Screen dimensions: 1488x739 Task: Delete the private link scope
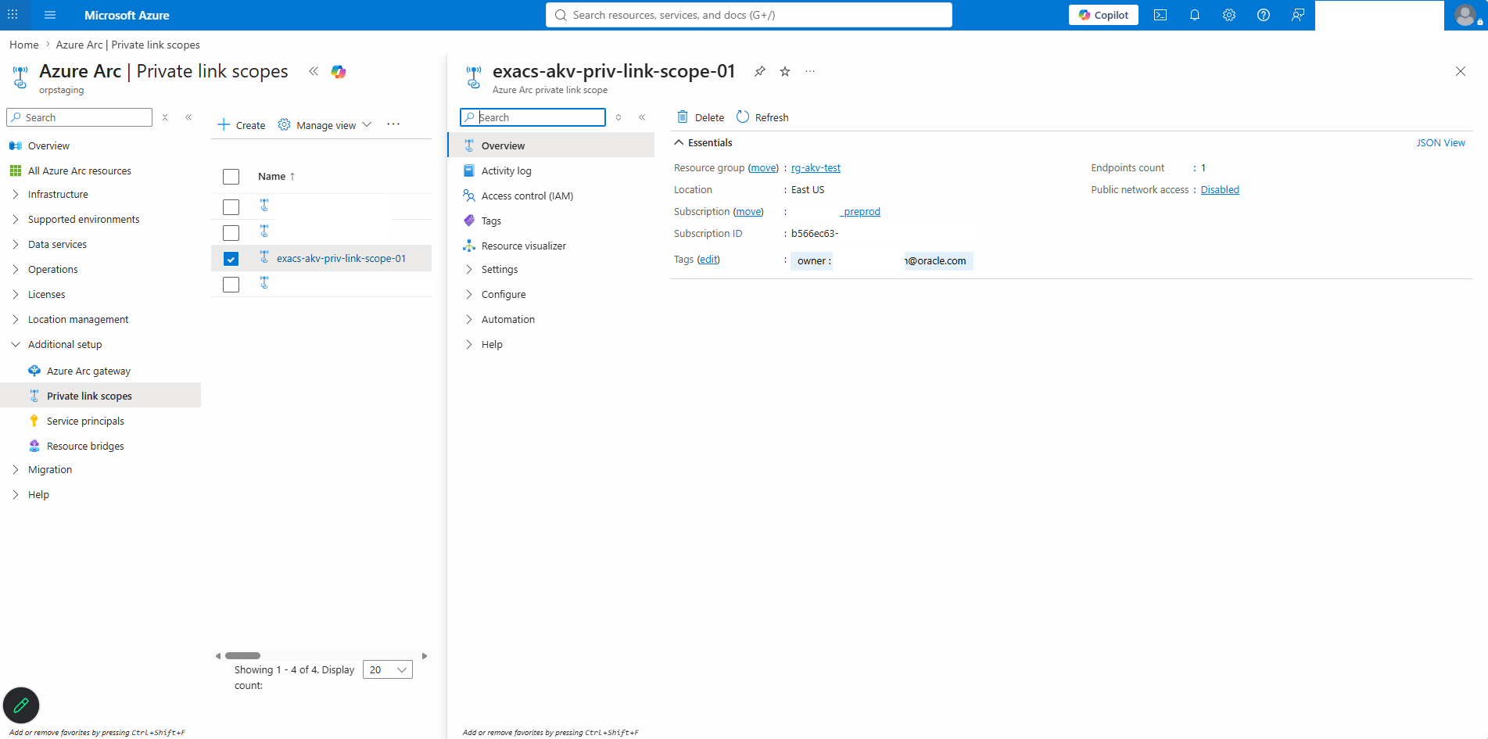[x=701, y=117]
